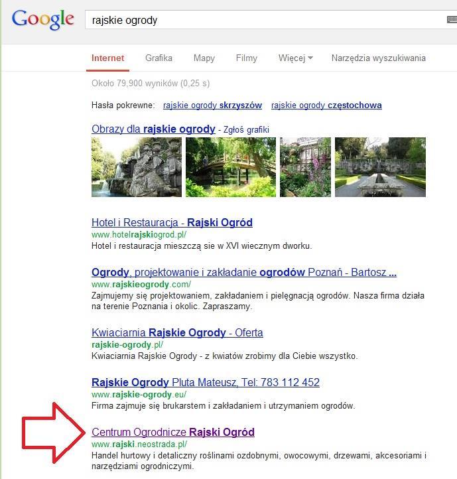
Task: Open 'Centrum Ogrodnicze Rajski Ogród' result
Action: (x=173, y=432)
